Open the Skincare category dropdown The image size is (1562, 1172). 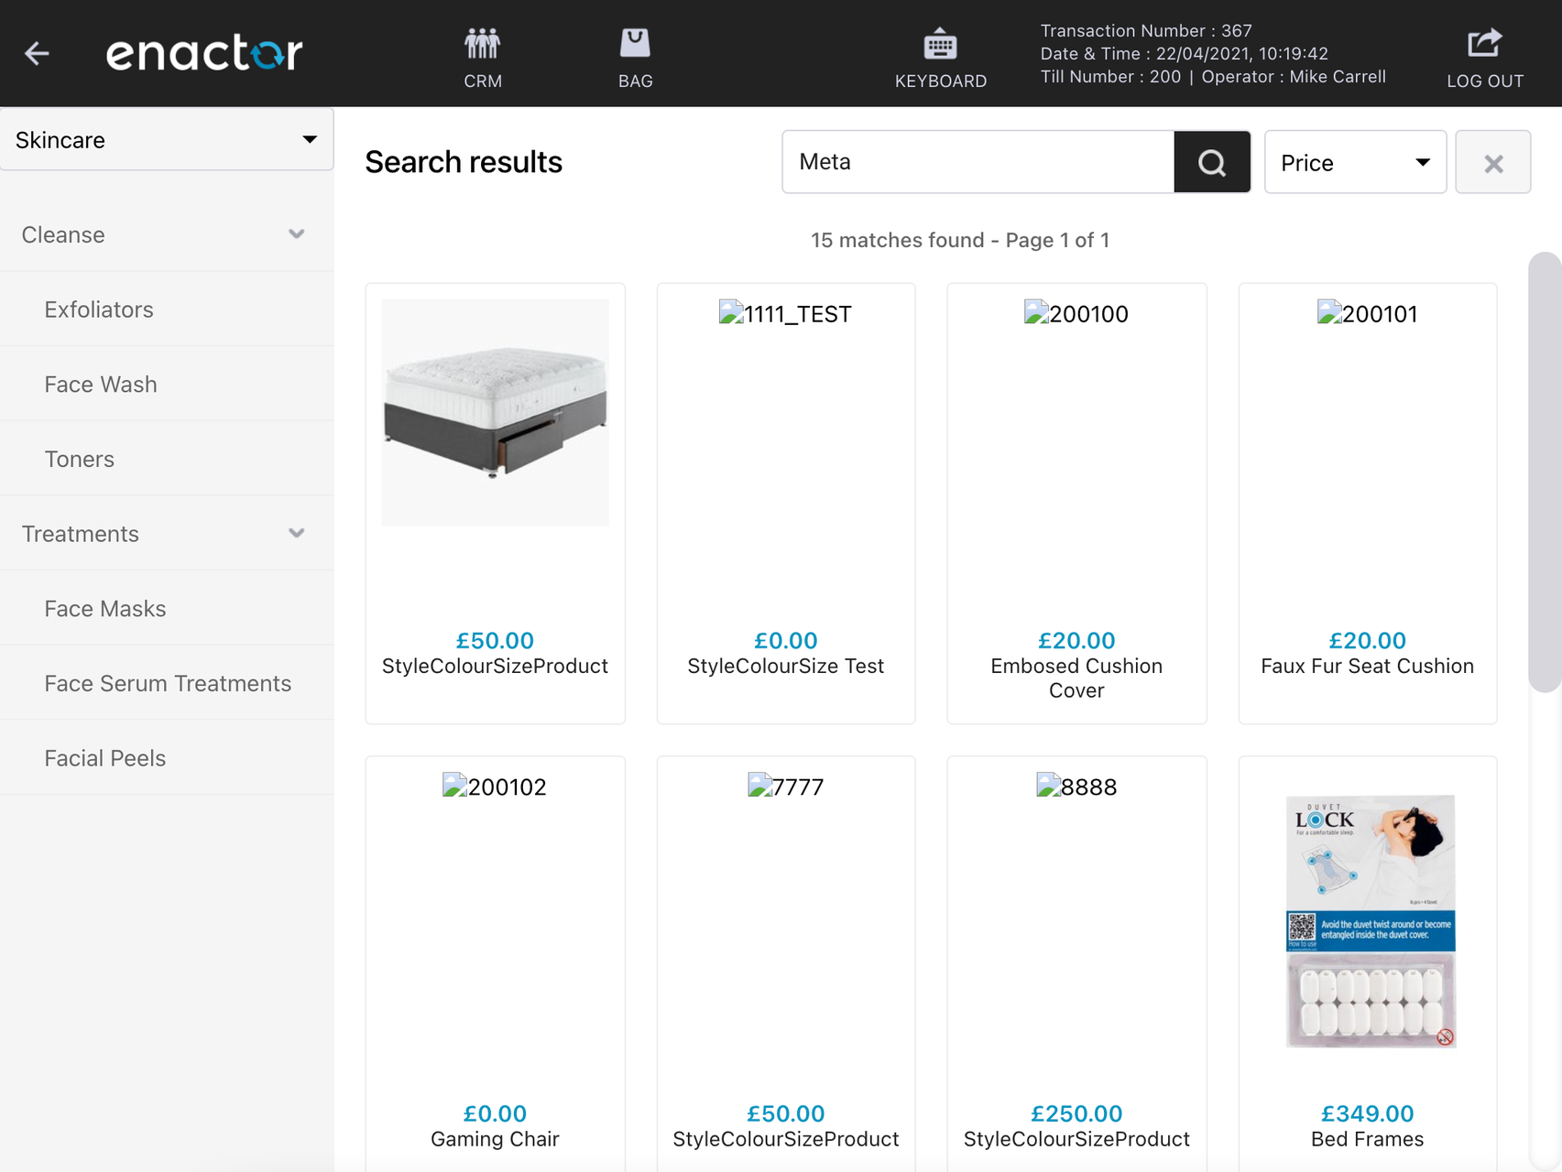point(167,139)
